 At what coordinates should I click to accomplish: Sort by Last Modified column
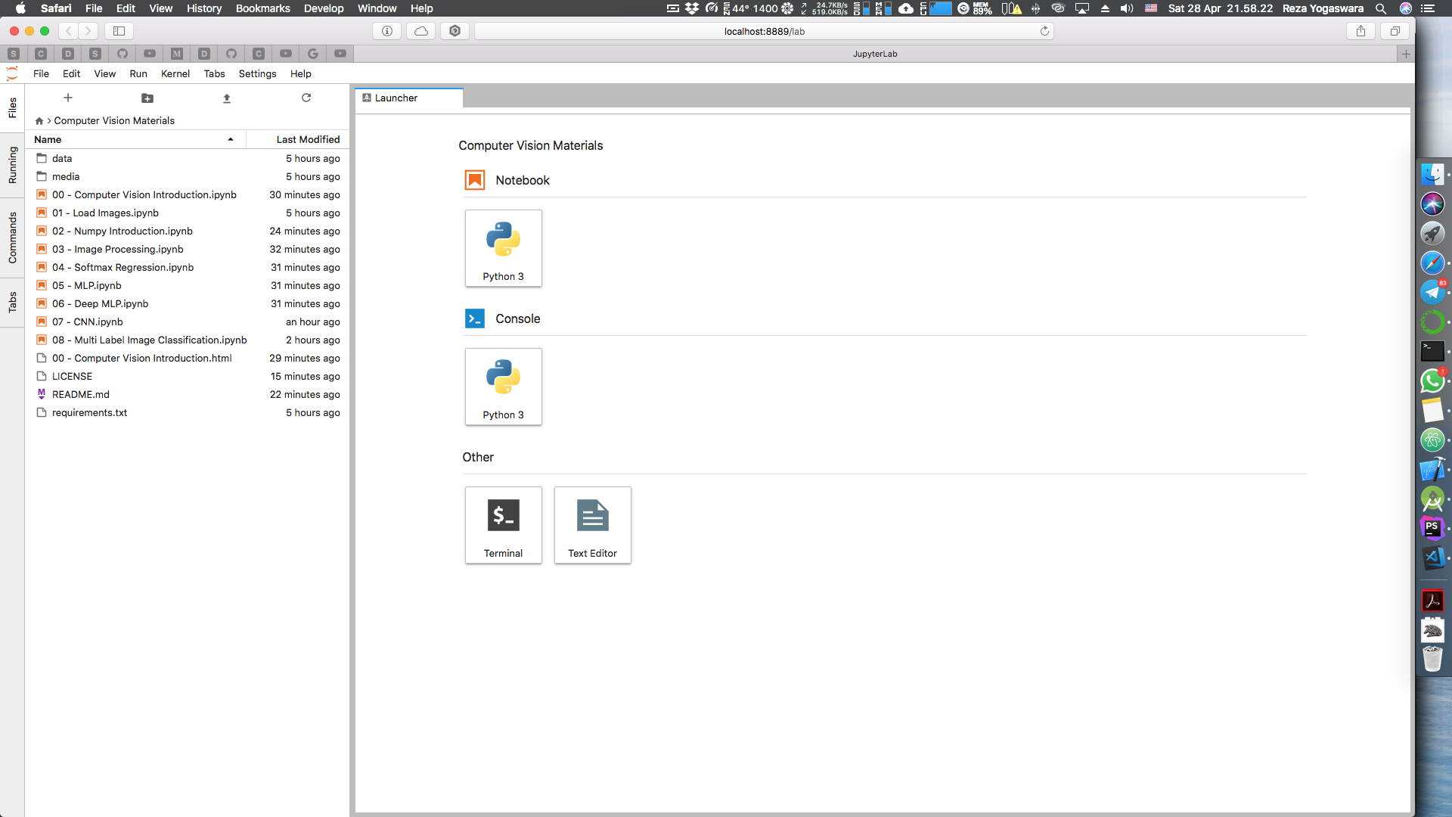tap(308, 139)
